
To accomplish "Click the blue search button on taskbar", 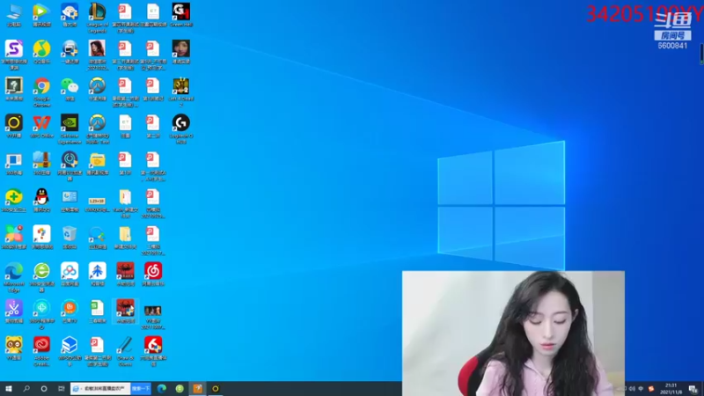I will [141, 388].
